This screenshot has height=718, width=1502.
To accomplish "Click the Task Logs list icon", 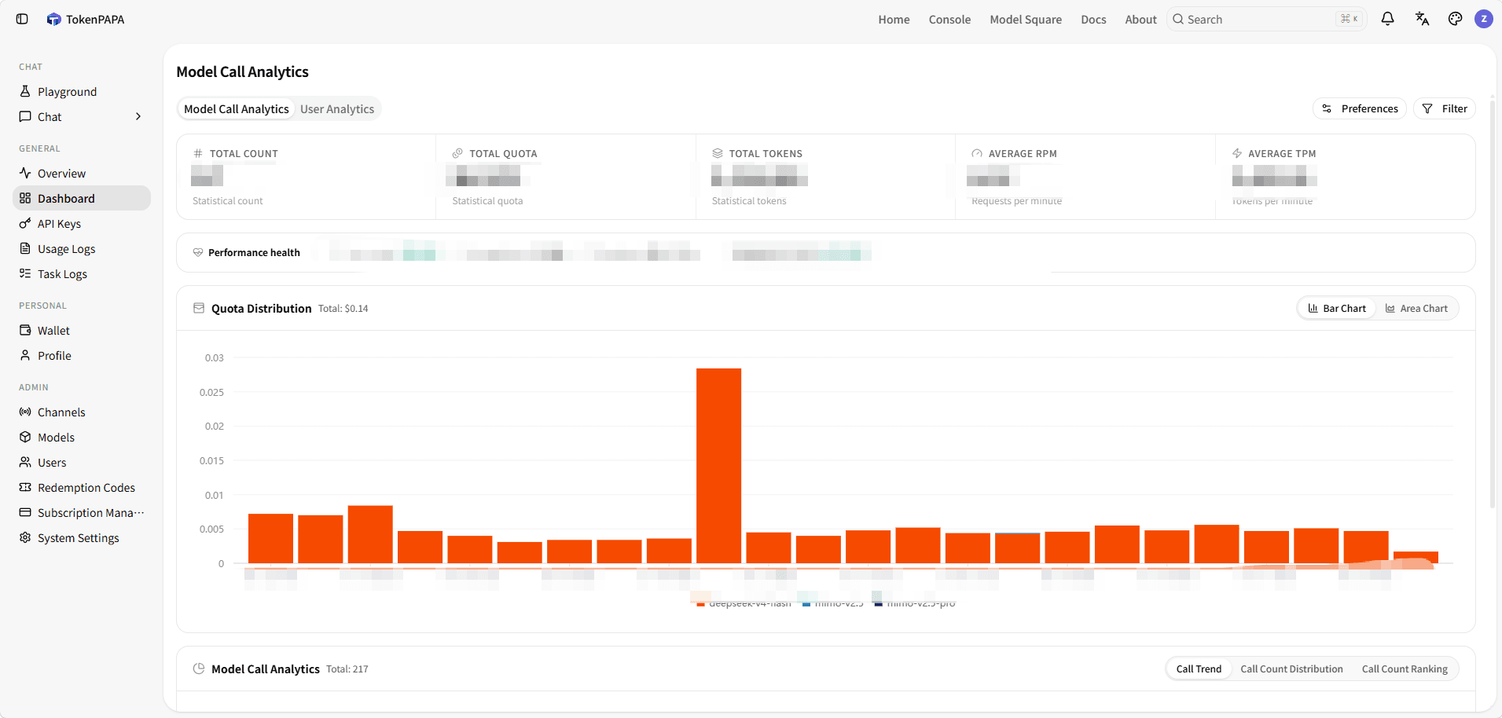I will [x=25, y=273].
